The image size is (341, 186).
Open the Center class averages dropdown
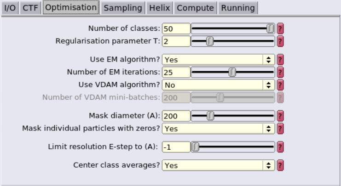coord(218,165)
